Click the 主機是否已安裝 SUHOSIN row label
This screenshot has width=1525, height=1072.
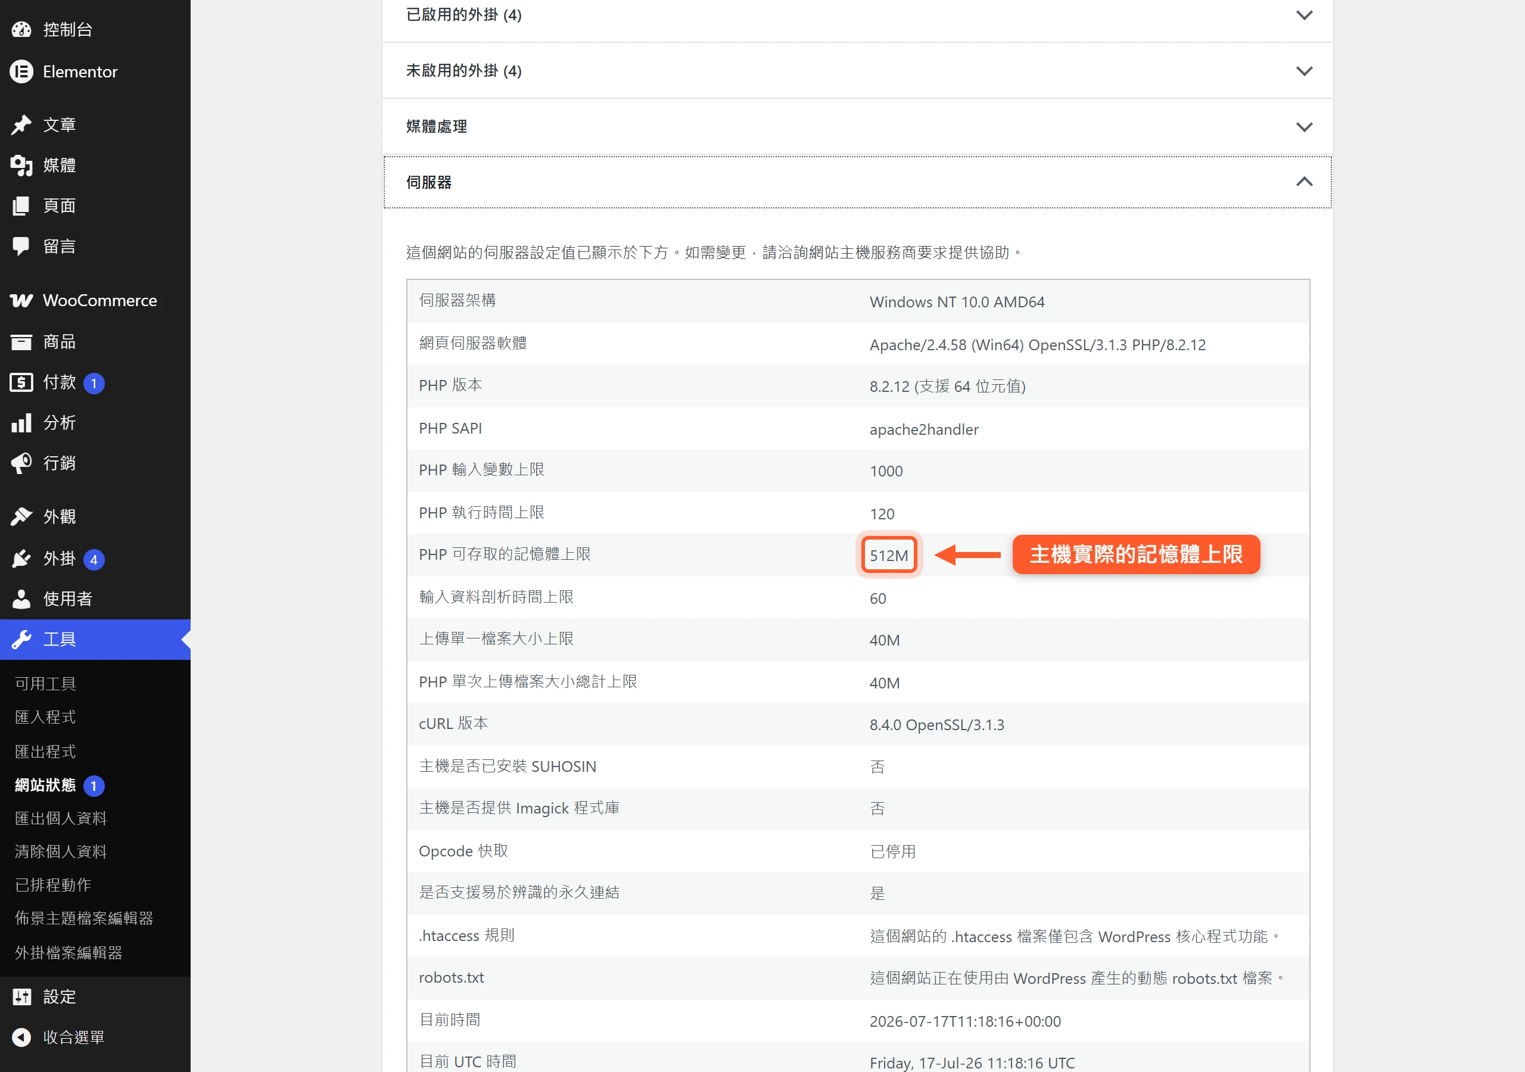(x=508, y=766)
